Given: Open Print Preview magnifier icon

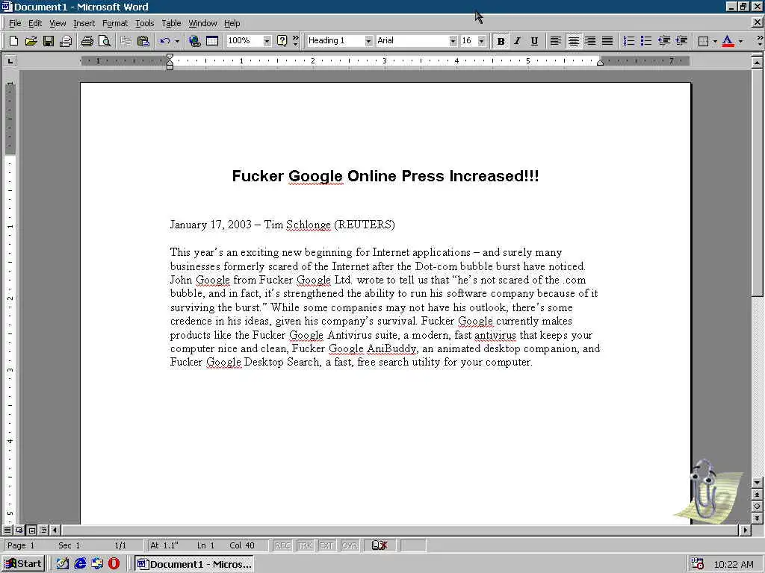Looking at the screenshot, I should (104, 41).
